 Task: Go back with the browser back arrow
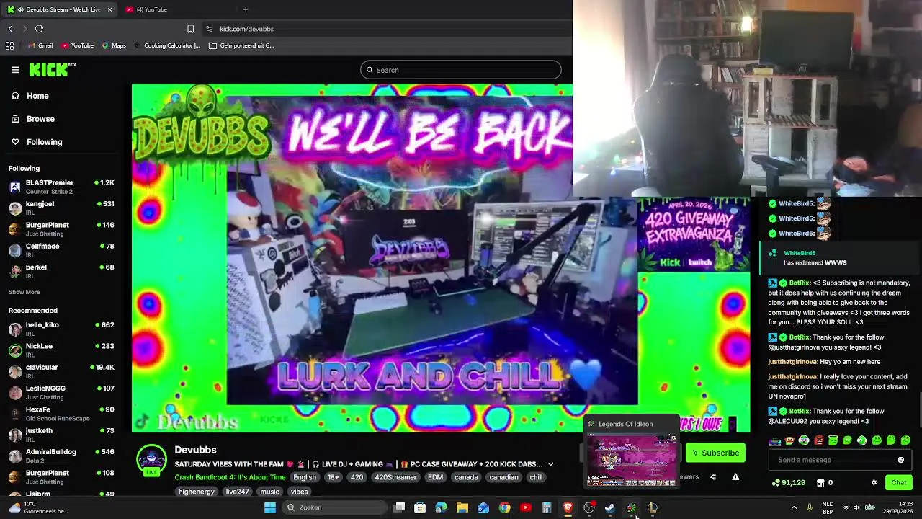(11, 29)
